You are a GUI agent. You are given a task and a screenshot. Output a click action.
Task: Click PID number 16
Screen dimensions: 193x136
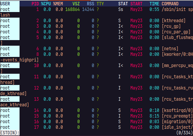36,122
